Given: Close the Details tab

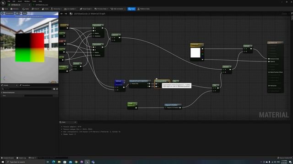Looking at the screenshot, I should click(16, 85).
